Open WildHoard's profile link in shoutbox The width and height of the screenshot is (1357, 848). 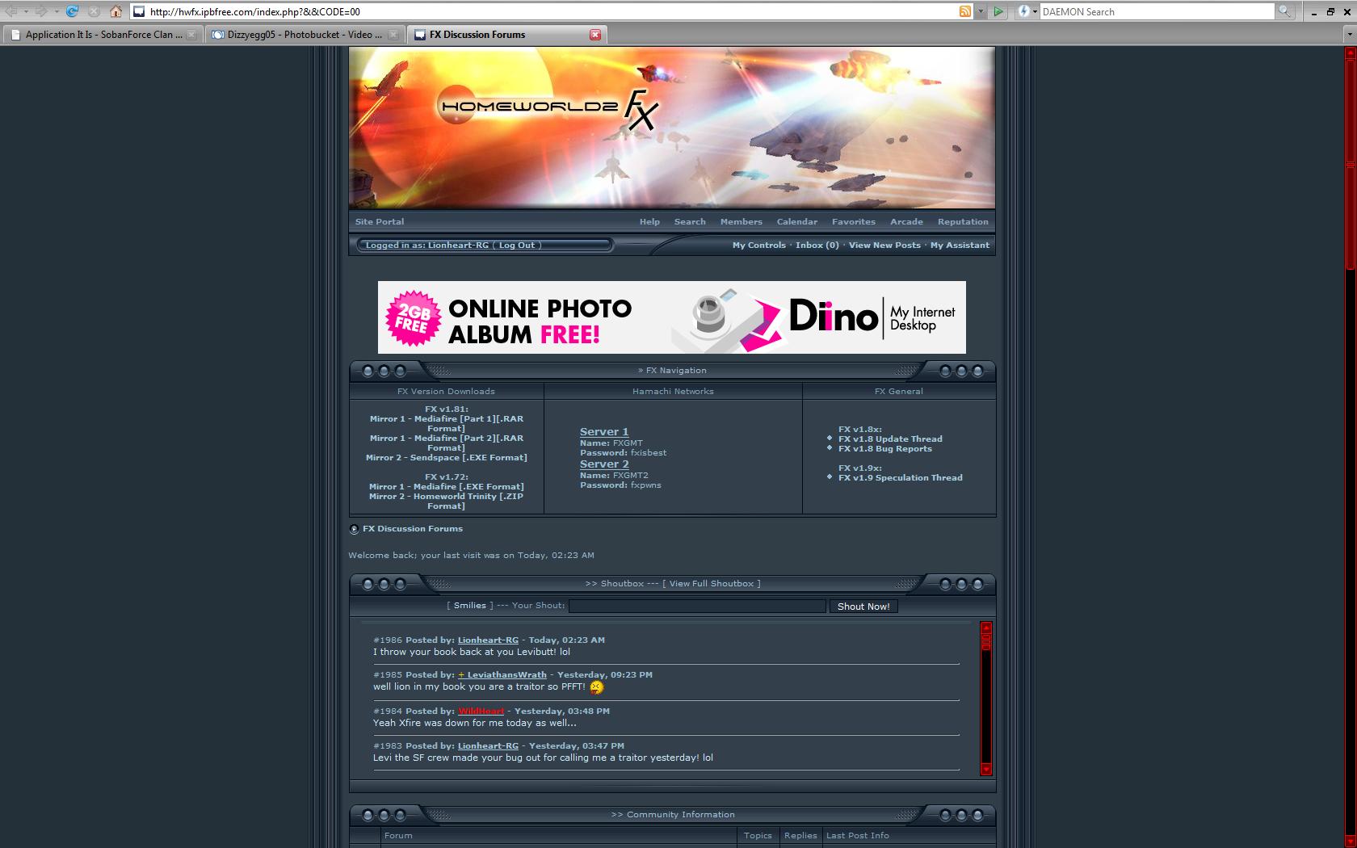pyautogui.click(x=481, y=712)
